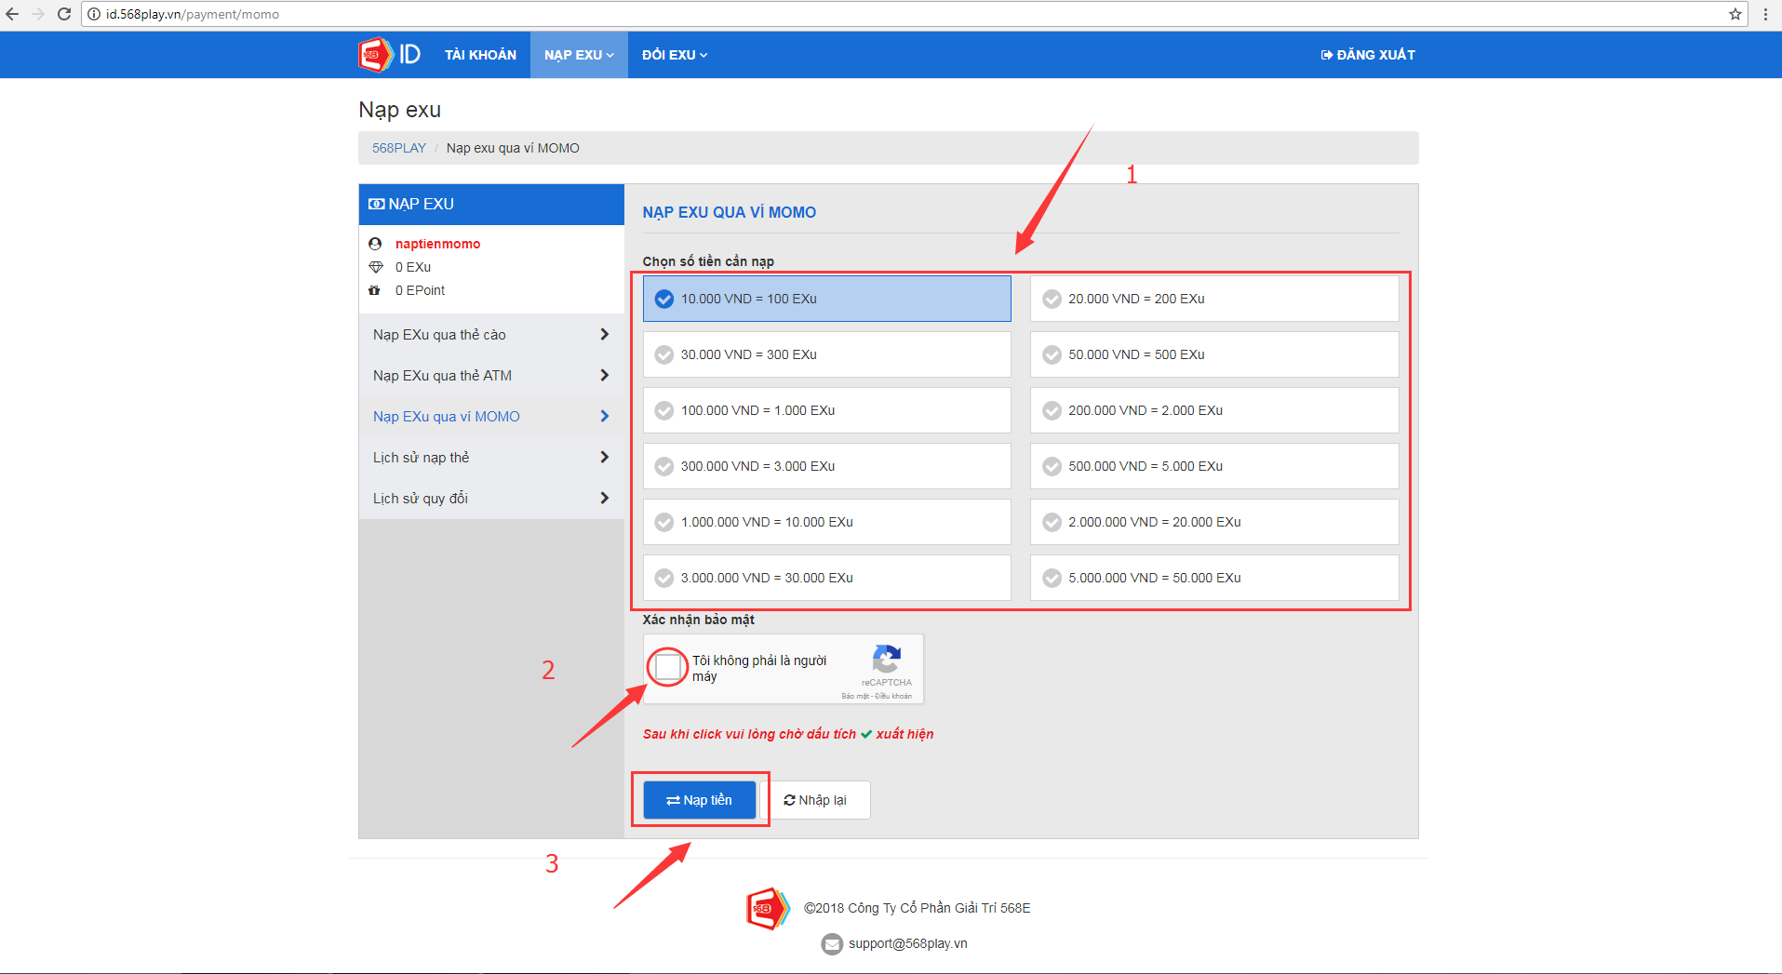This screenshot has height=974, width=1782.
Task: Choose 5.000.000 VND = 50.000 EXu amount
Action: (1214, 578)
